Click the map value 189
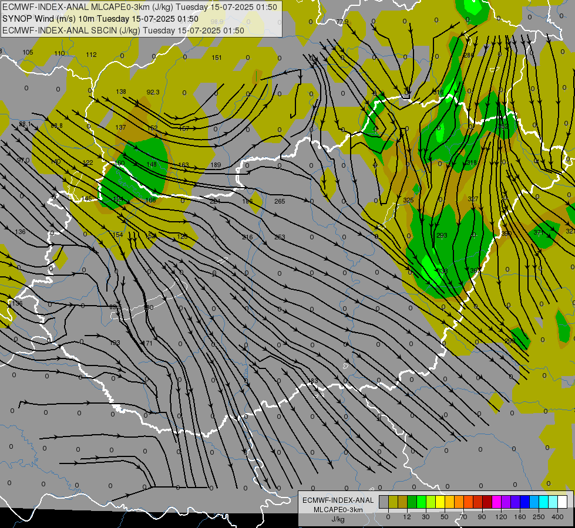Viewport: 575px width, 528px height. 216,165
